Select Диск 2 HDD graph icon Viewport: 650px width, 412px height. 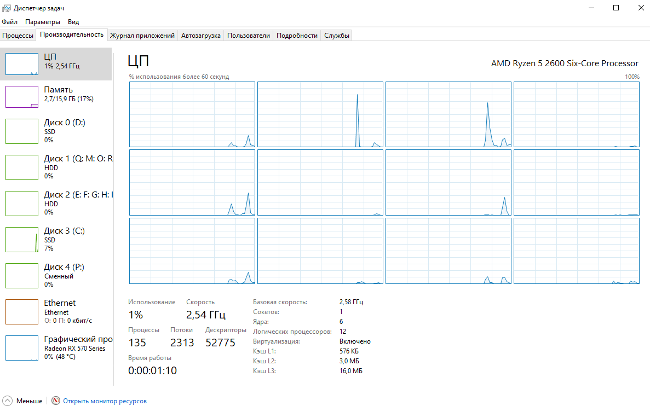22,204
